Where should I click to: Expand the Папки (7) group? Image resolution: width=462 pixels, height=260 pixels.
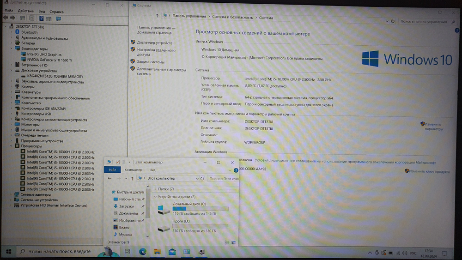(156, 189)
